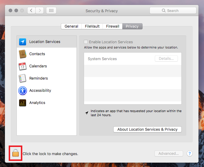Select the Analytics icon in sidebar
The height and width of the screenshot is (167, 204).
[x=23, y=103]
